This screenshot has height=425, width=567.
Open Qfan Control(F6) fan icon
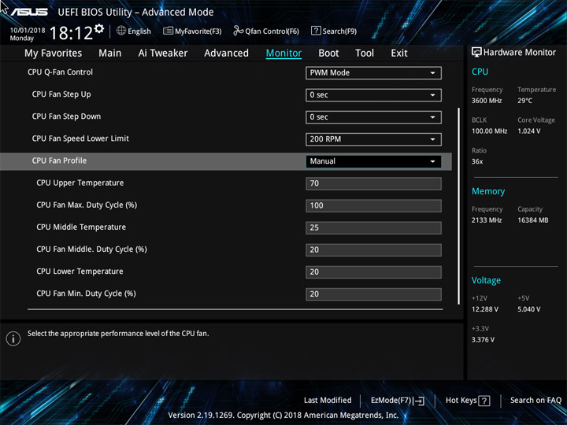238,31
